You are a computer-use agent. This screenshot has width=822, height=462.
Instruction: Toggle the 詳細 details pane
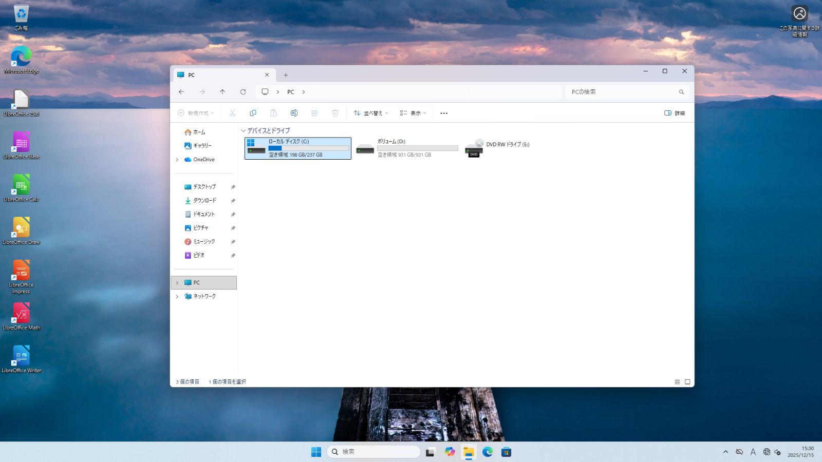674,112
